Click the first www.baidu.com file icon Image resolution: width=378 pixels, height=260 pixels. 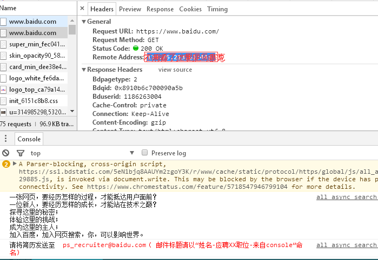click(3, 22)
